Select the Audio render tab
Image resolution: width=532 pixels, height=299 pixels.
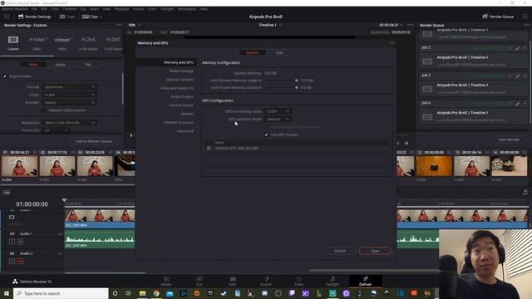coord(61,65)
